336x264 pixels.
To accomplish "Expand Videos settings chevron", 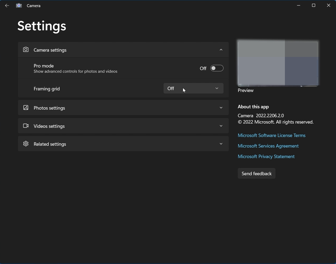I will pos(221,126).
